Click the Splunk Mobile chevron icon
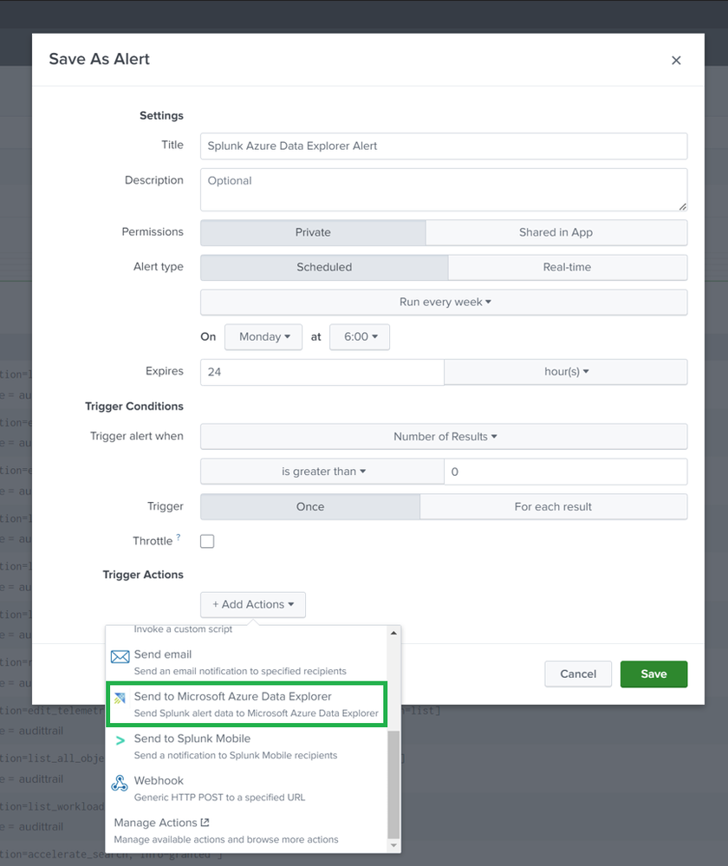The image size is (728, 866). coord(120,740)
